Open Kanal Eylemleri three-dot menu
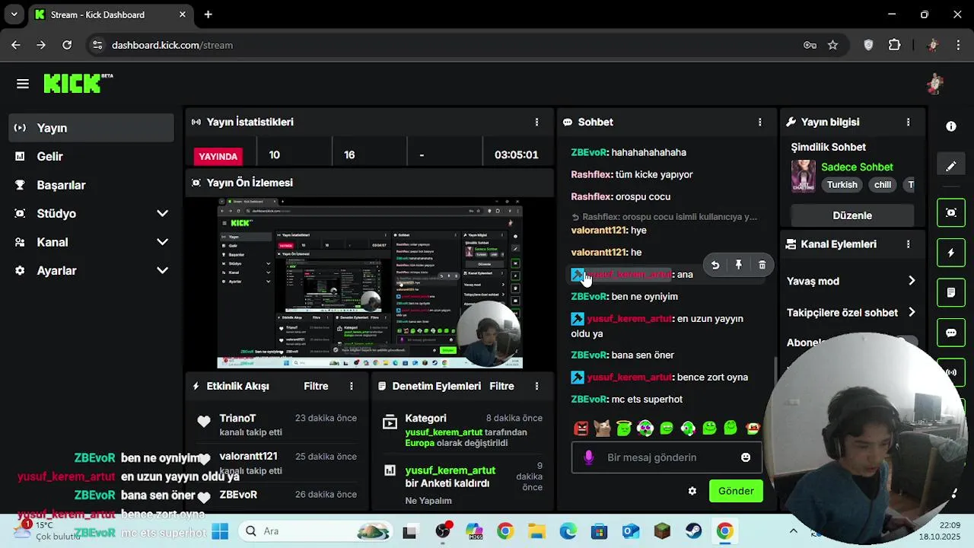The height and width of the screenshot is (548, 974). tap(908, 244)
